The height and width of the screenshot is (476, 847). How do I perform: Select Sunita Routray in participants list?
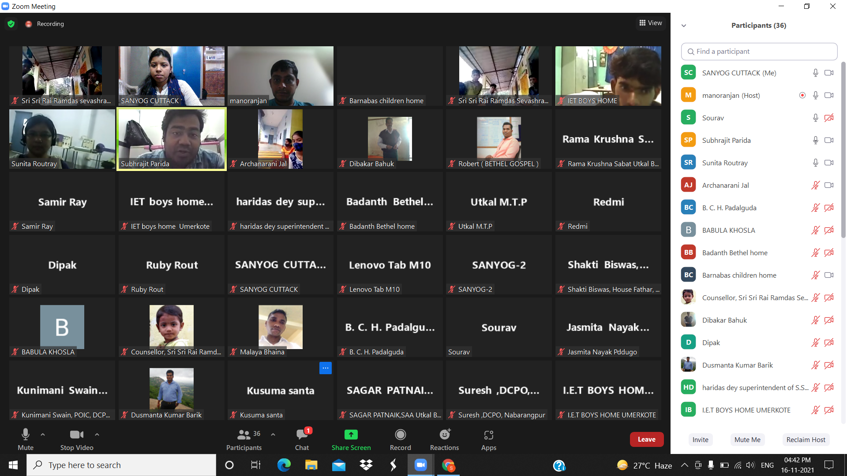pyautogui.click(x=725, y=163)
